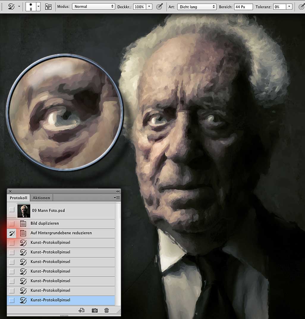This screenshot has height=319, width=305.
Task: Click the resize grip at the panel corner
Action: [119, 311]
